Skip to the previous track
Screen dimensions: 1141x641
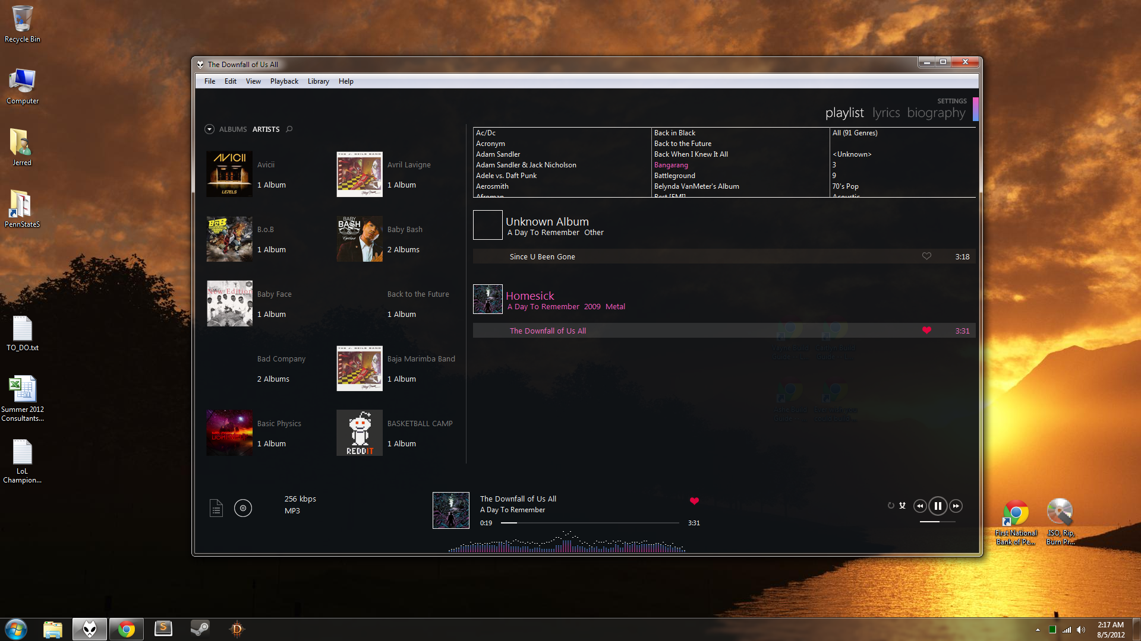(920, 506)
